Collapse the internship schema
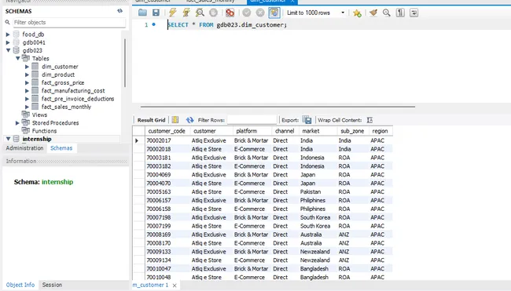Screen dimensions: 511x291 [x=8, y=139]
